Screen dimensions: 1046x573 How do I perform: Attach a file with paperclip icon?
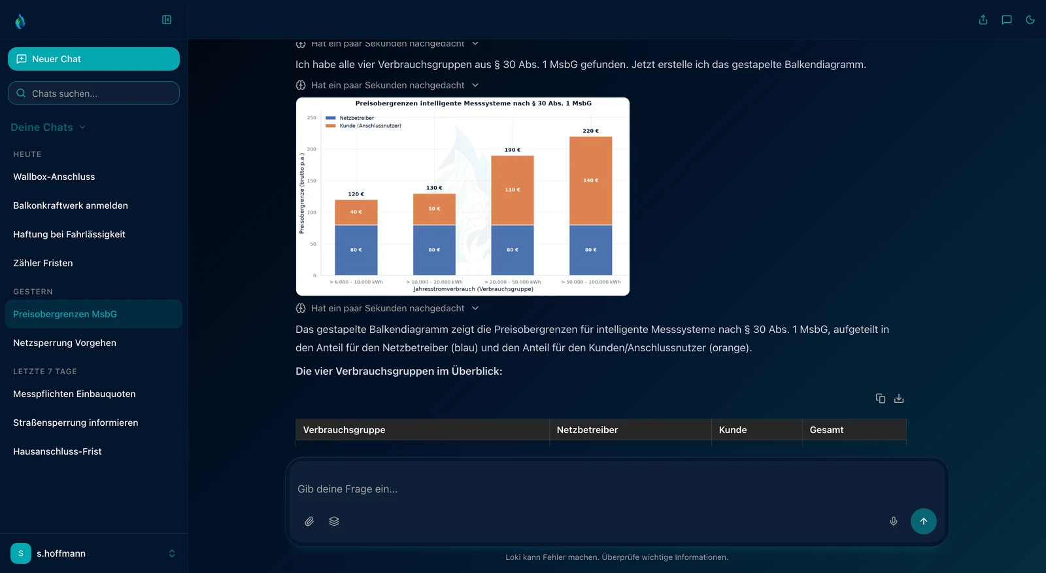click(x=309, y=521)
